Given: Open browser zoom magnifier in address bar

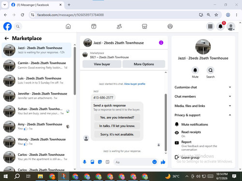Looking at the screenshot, I should tap(209, 15).
